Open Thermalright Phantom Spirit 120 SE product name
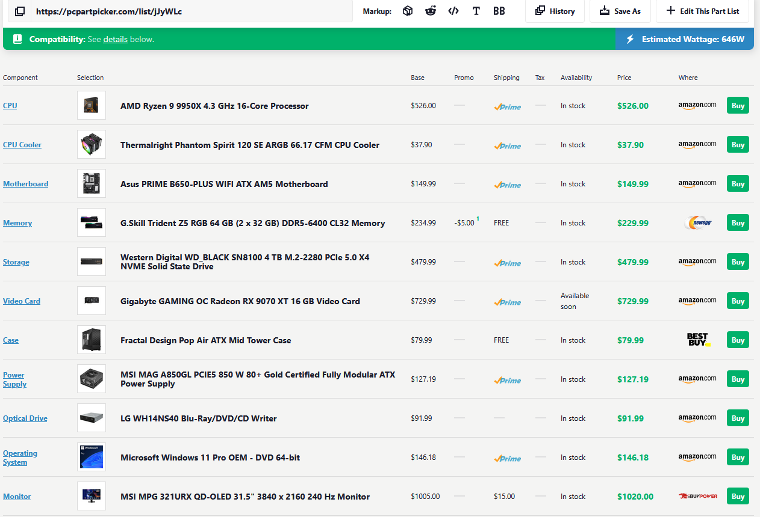The image size is (760, 517). (x=250, y=145)
